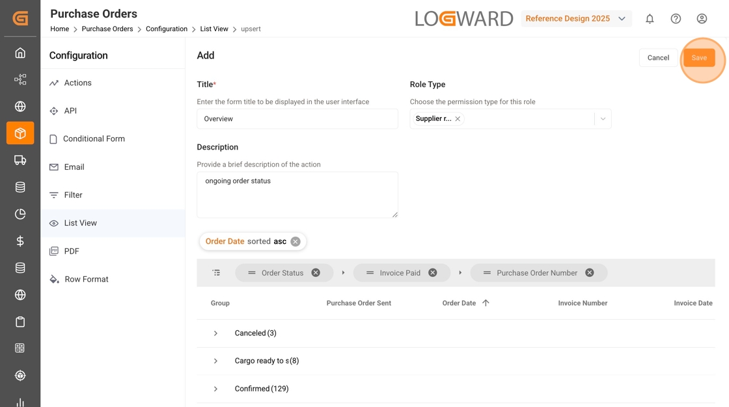Expand the Cargo ready group row
This screenshot has width=729, height=407.
(x=215, y=361)
